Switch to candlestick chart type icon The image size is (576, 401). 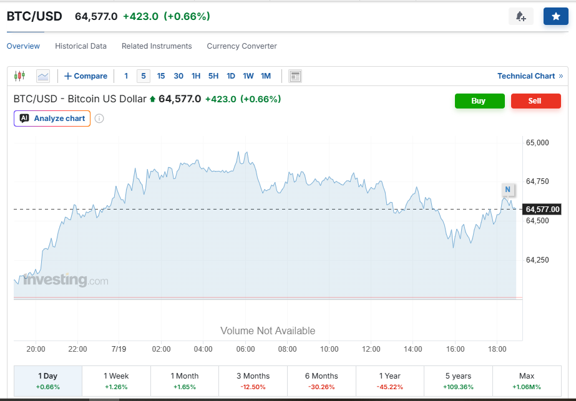(x=19, y=76)
